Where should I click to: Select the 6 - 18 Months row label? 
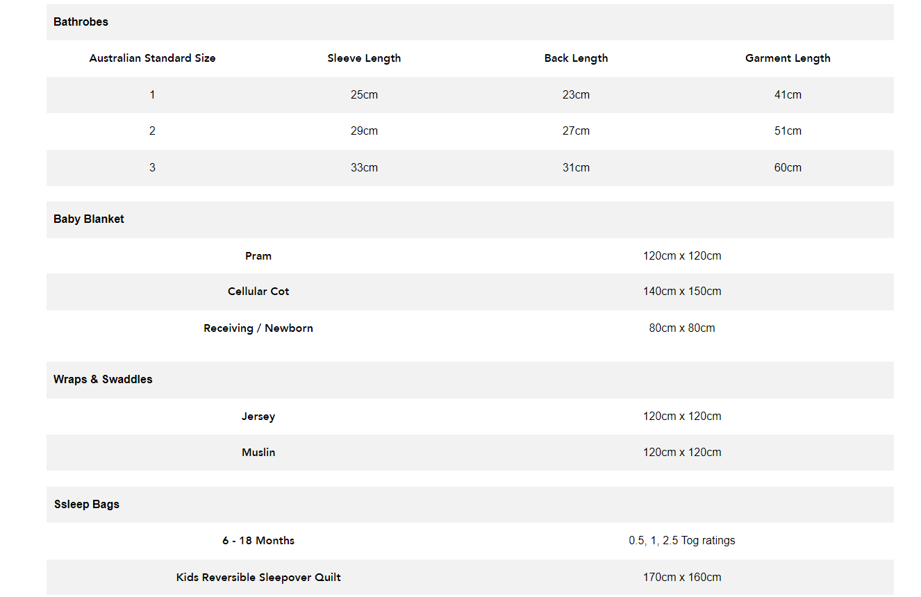pyautogui.click(x=258, y=541)
